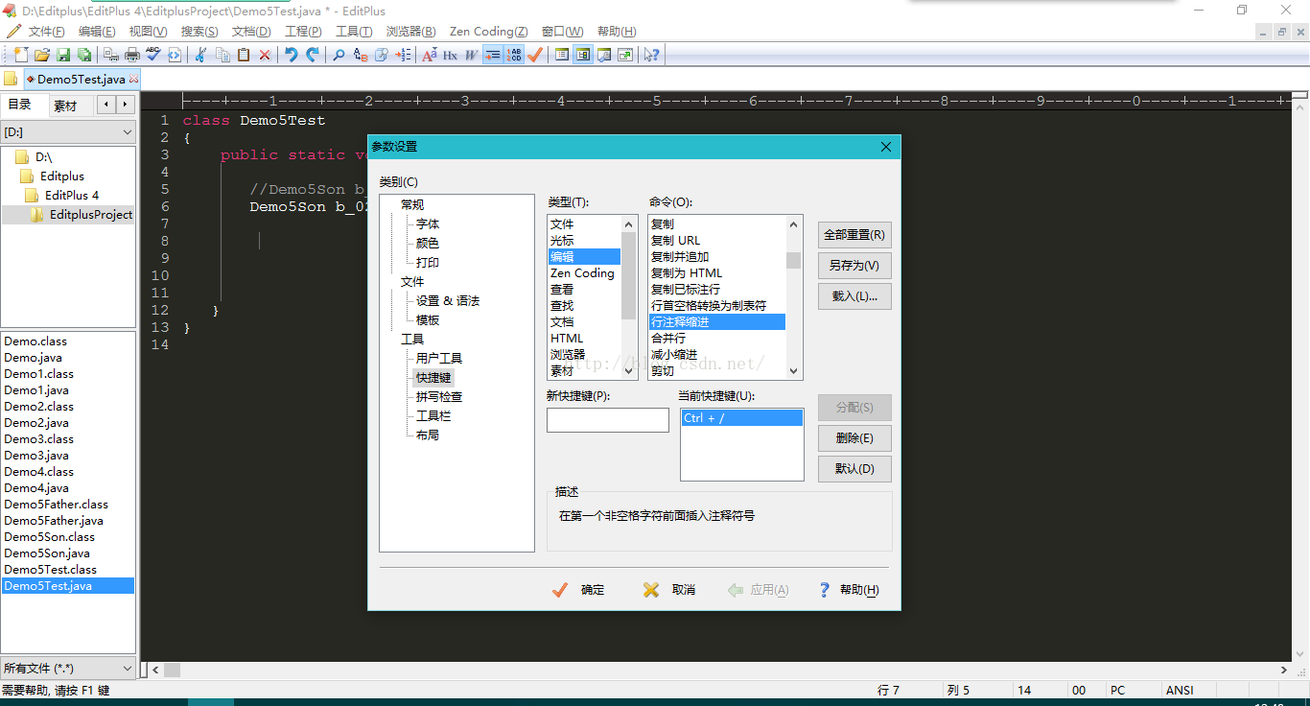The image size is (1310, 706).
Task: Click the 新快捷键 input field
Action: (x=608, y=420)
